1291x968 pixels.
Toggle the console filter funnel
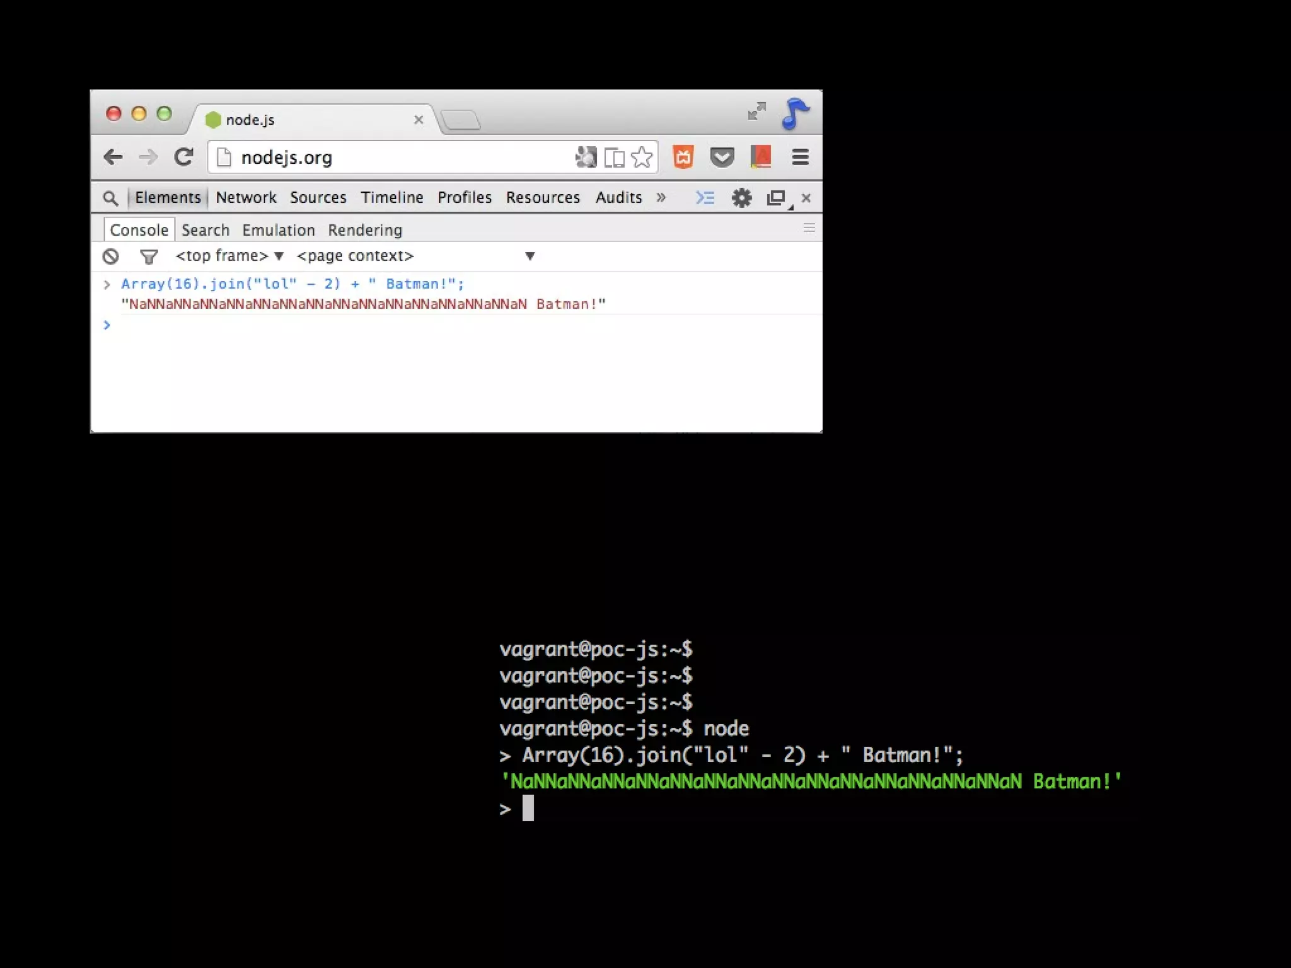pos(149,256)
